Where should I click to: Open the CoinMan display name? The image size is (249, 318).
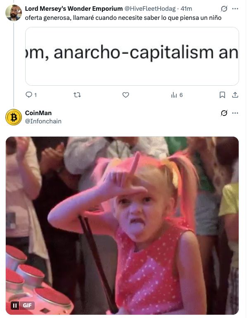click(38, 113)
